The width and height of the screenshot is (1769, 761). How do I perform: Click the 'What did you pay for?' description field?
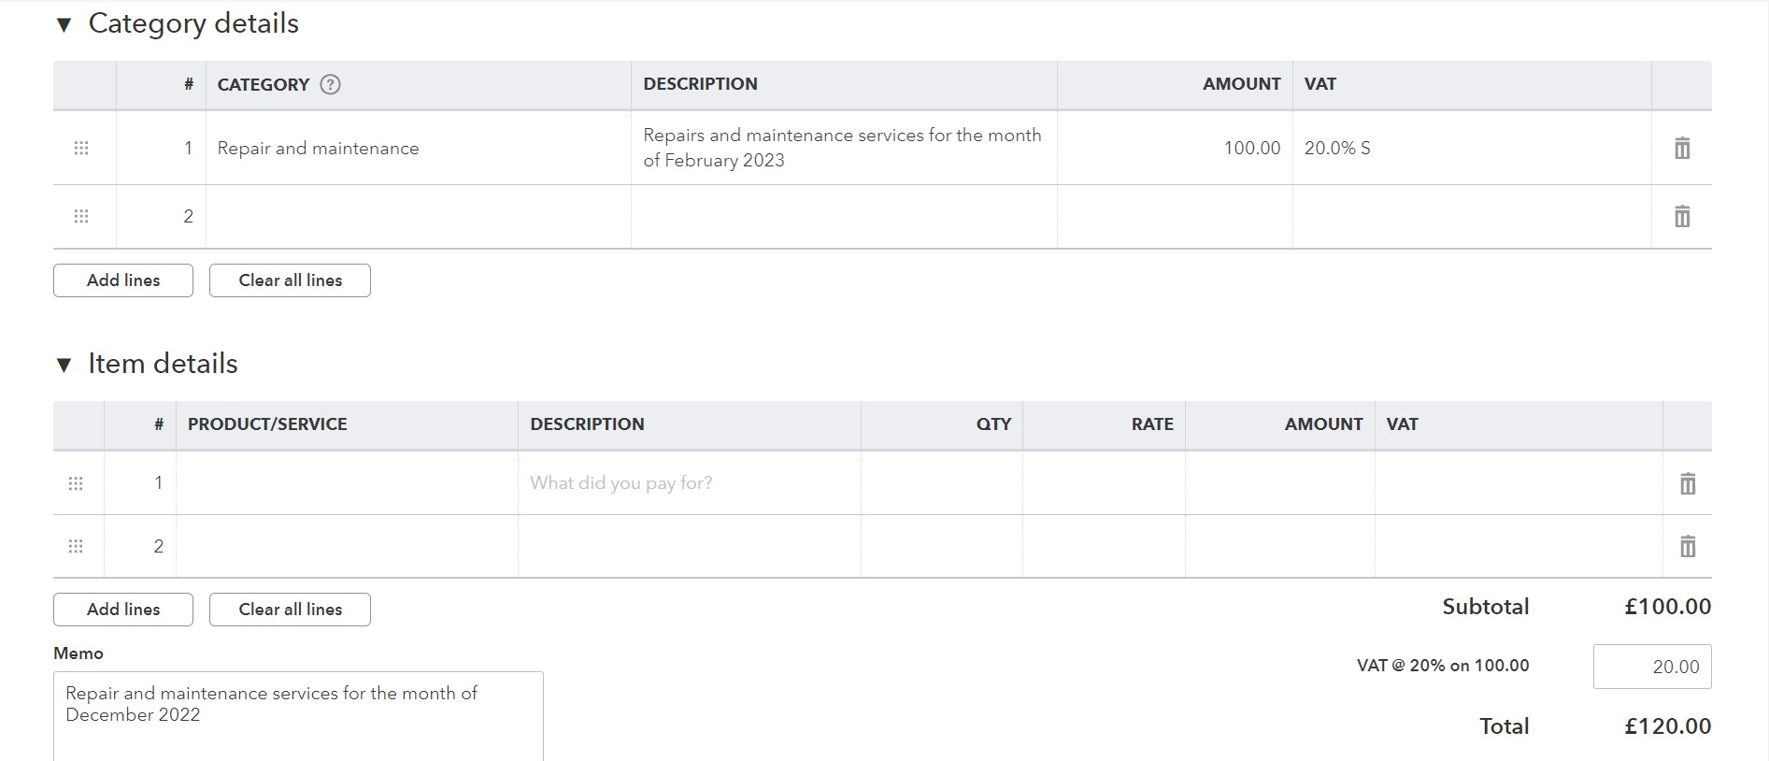pos(689,483)
